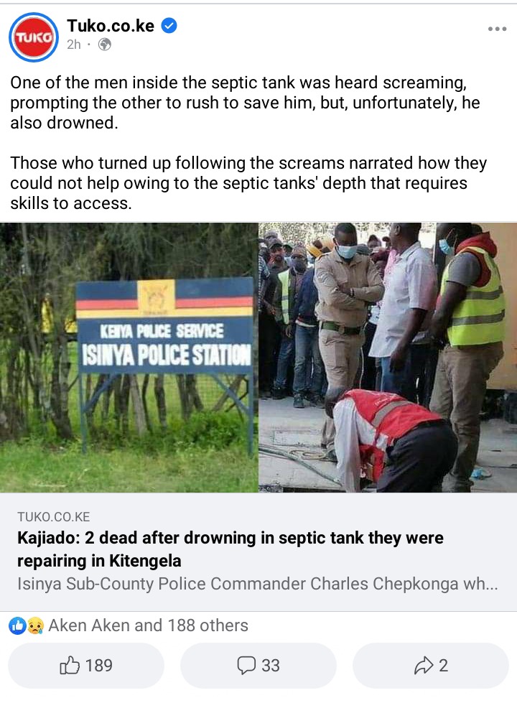Click the TUKO.CO.KE source domain label
Image resolution: width=517 pixels, height=703 pixels.
tap(54, 516)
